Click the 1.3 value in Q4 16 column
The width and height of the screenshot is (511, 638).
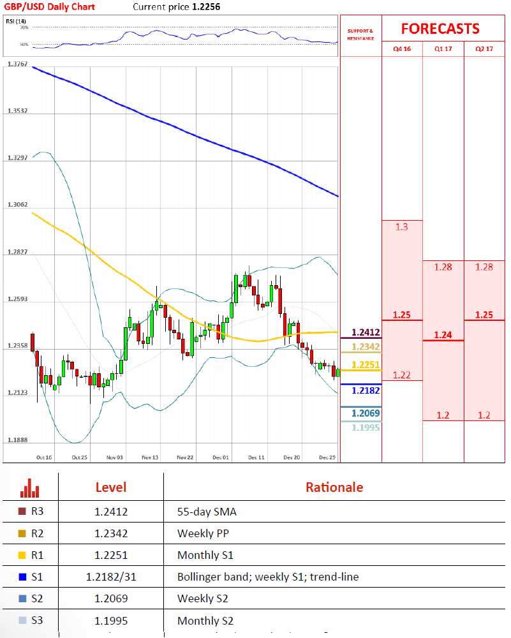(x=401, y=227)
